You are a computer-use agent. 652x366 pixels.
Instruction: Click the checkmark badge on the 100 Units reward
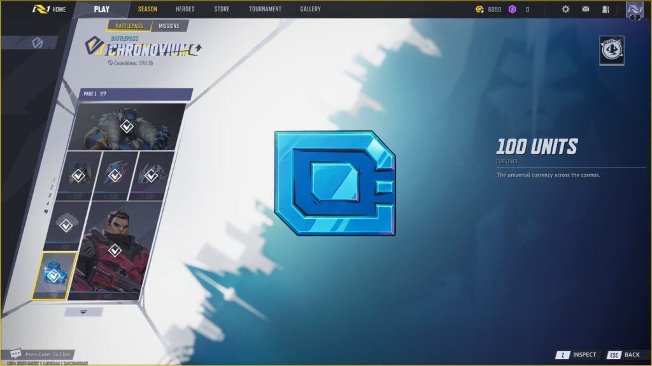(x=54, y=274)
